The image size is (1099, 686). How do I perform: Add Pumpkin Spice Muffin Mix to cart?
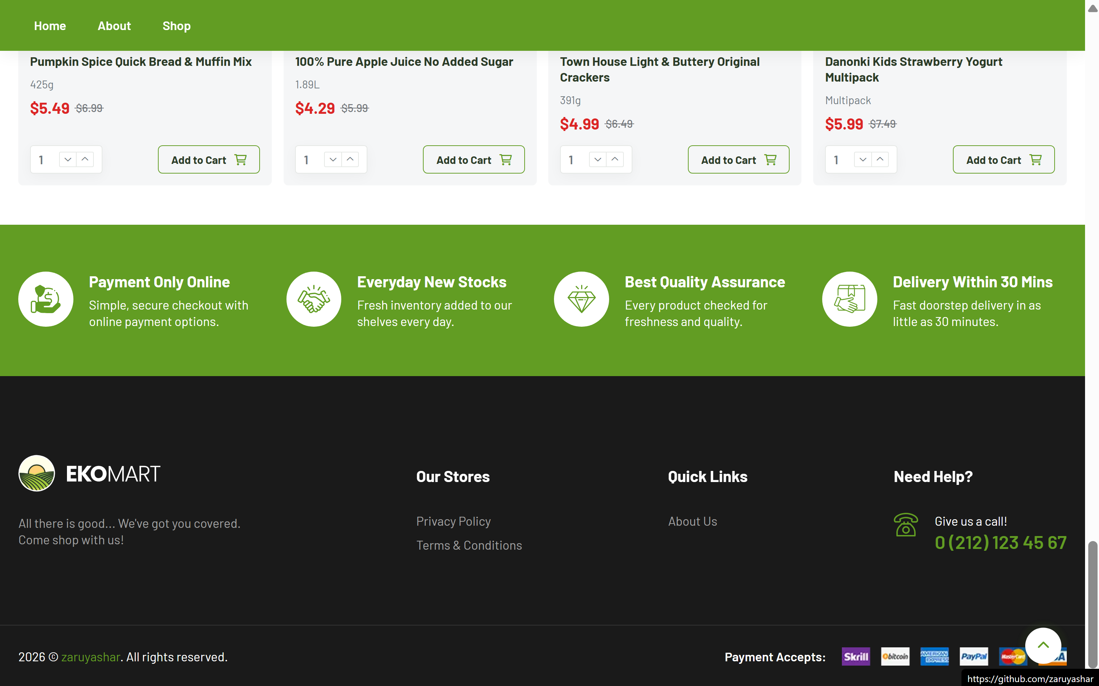(x=209, y=160)
